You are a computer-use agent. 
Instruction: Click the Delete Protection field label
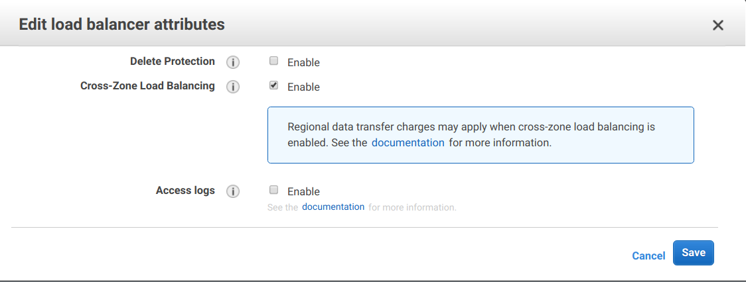pos(172,62)
